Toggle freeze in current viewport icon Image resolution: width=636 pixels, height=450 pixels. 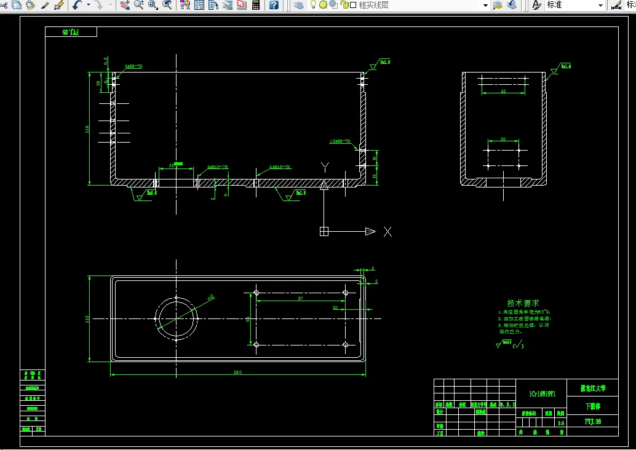point(333,5)
